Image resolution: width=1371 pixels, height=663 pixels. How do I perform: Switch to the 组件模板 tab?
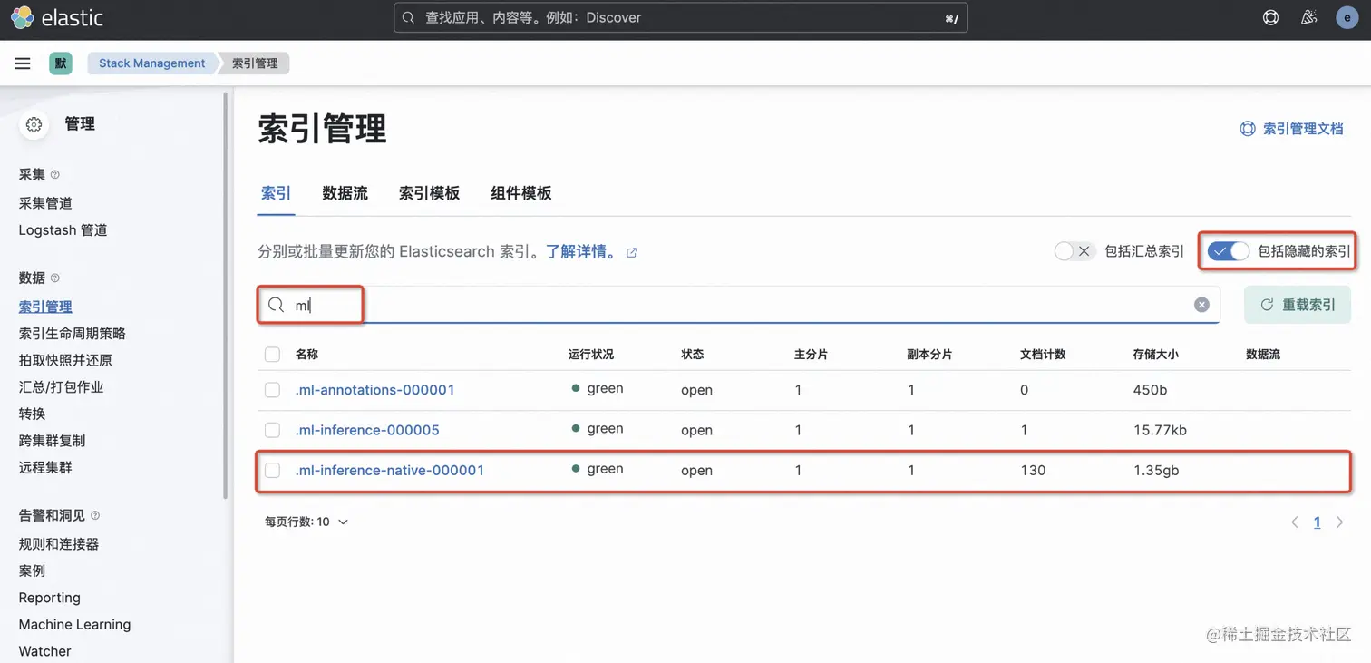click(521, 193)
